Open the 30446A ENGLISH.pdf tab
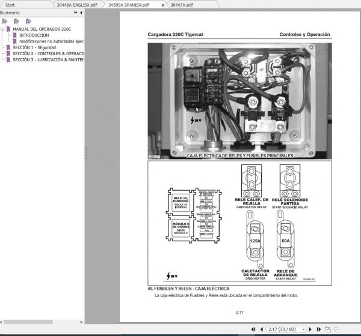The image size is (361, 336). point(77,5)
